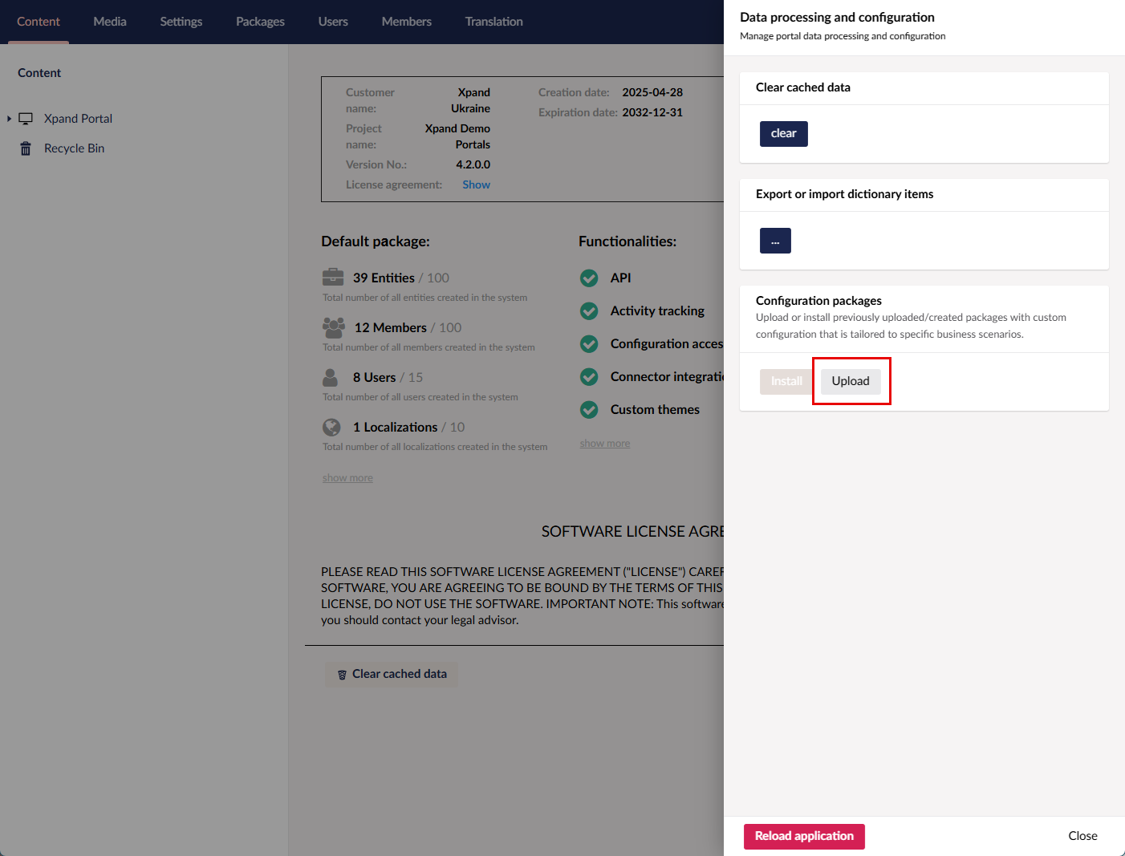Click the Reload application button
This screenshot has height=856, width=1125.
pos(804,836)
